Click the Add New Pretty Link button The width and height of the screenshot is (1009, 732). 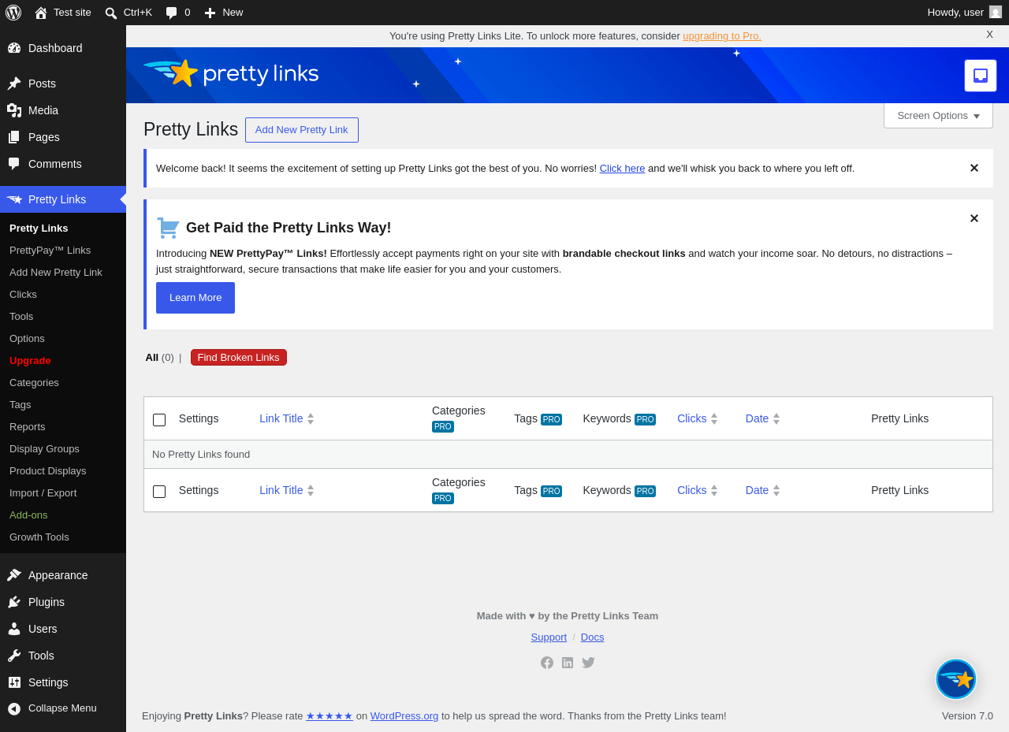point(302,130)
